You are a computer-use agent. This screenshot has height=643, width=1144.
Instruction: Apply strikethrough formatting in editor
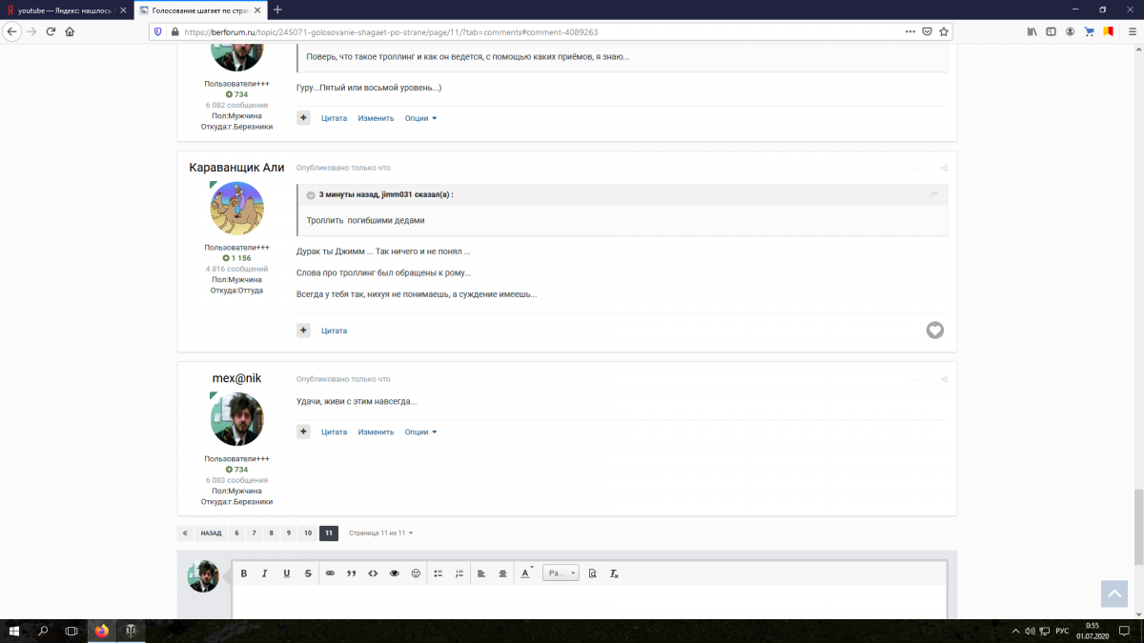click(x=308, y=573)
